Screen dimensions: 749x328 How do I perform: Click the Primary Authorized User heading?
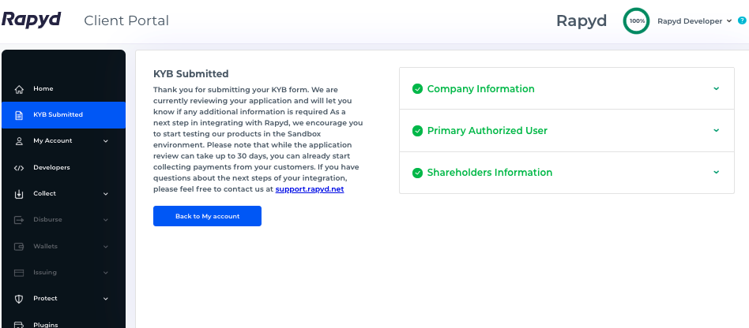(x=487, y=131)
